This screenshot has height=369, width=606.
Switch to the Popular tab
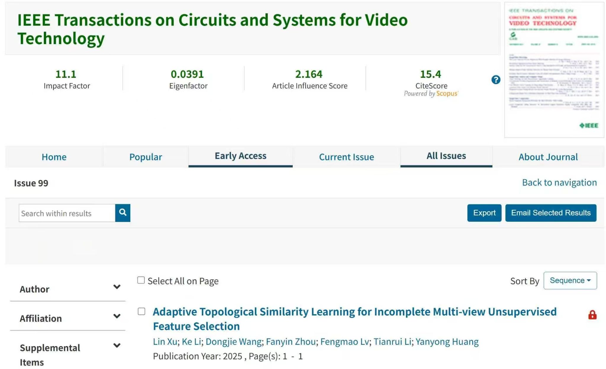(146, 157)
